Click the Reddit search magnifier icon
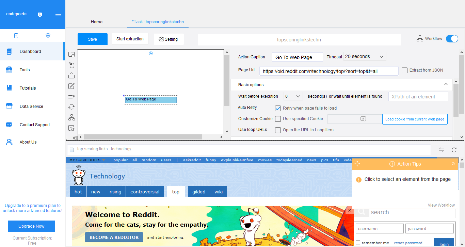This screenshot has width=465, height=247. (x=362, y=212)
